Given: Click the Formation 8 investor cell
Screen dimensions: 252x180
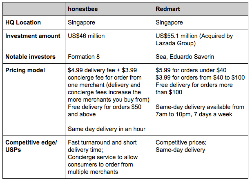Looking at the screenshot, I should coord(84,57).
